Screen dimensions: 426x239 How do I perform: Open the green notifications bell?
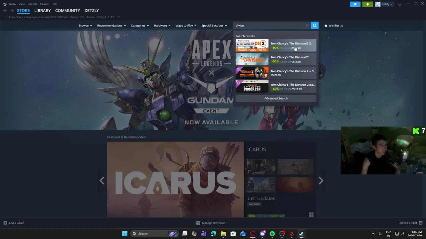coord(367,4)
